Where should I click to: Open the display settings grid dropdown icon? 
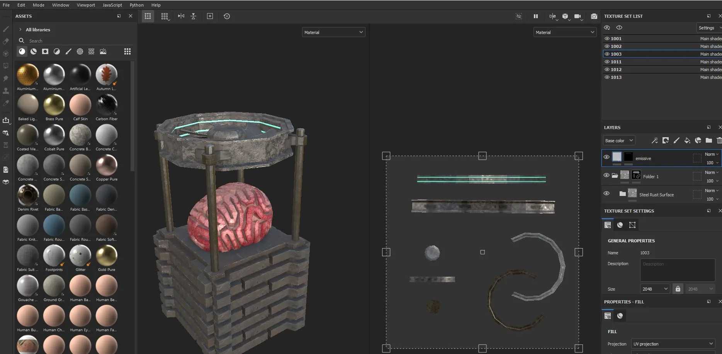coord(165,16)
